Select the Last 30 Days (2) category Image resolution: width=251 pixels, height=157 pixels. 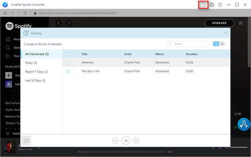tap(42, 80)
